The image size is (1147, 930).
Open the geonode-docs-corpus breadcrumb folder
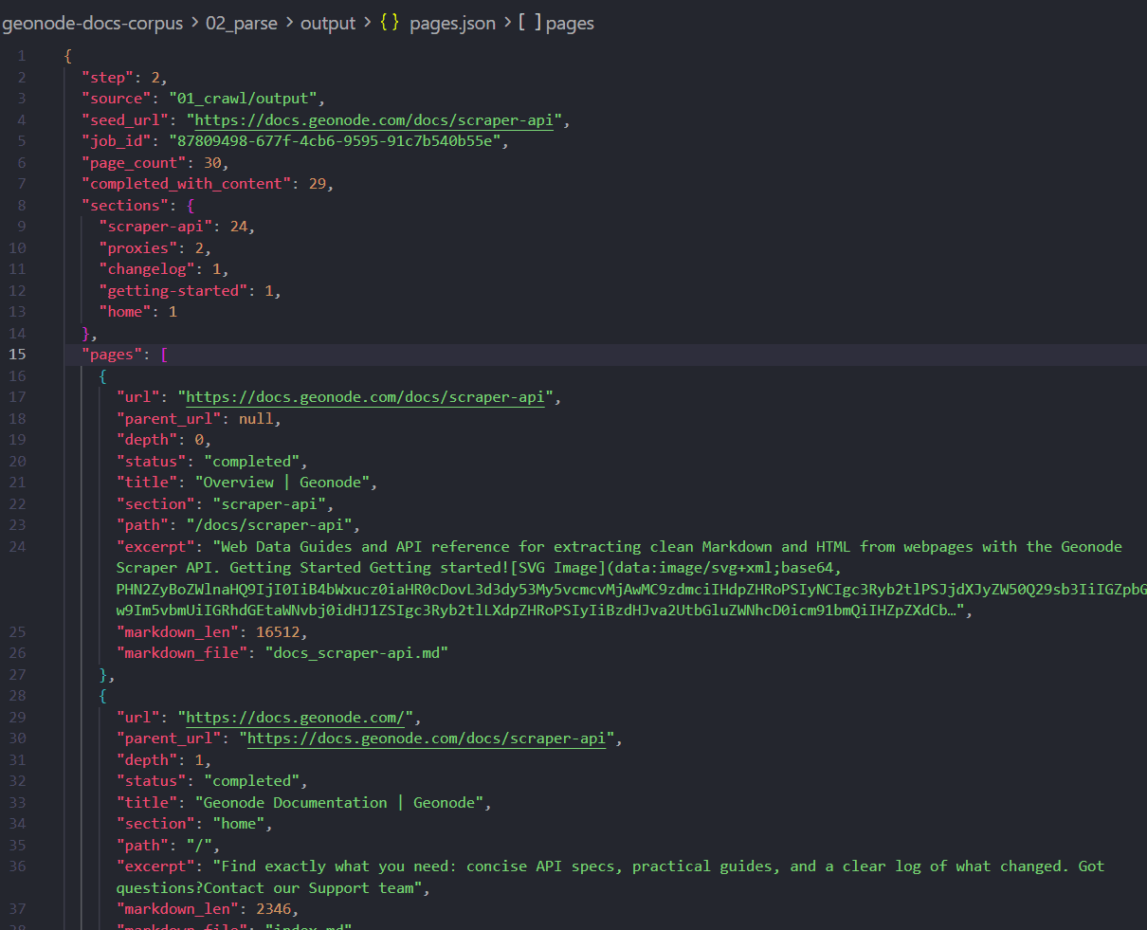tap(93, 24)
